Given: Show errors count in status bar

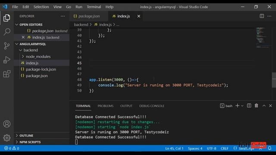Looking at the screenshot, I should point(8,148).
